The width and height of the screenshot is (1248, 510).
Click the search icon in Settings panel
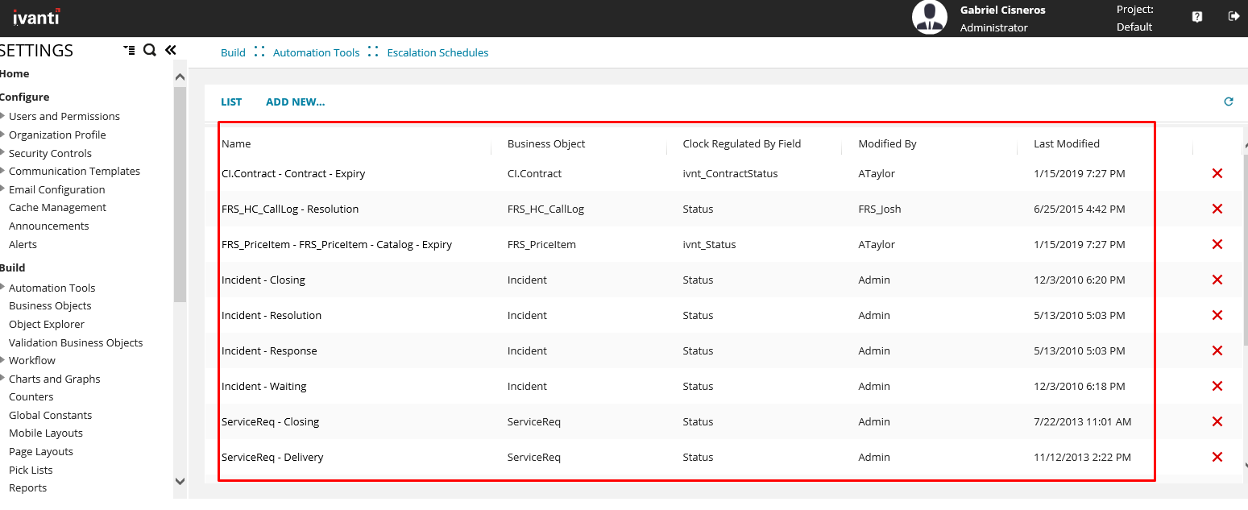[x=149, y=50]
